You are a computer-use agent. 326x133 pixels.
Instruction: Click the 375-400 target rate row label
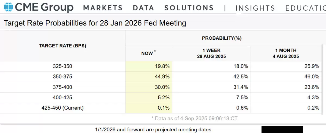coord(62,87)
